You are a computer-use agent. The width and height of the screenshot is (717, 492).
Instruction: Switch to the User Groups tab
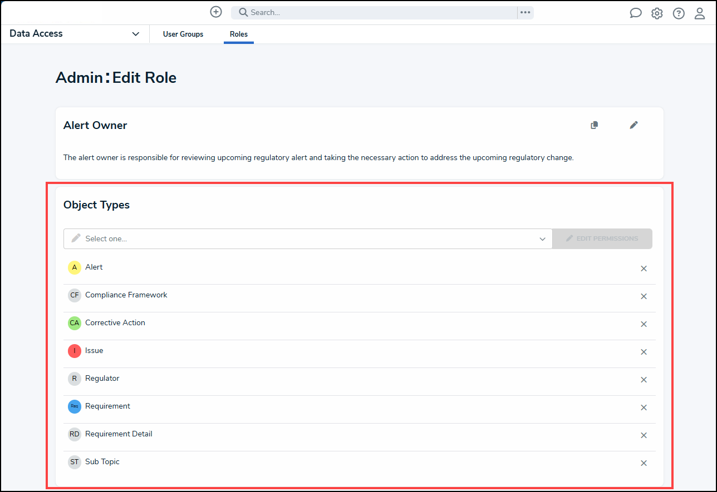pyautogui.click(x=183, y=34)
